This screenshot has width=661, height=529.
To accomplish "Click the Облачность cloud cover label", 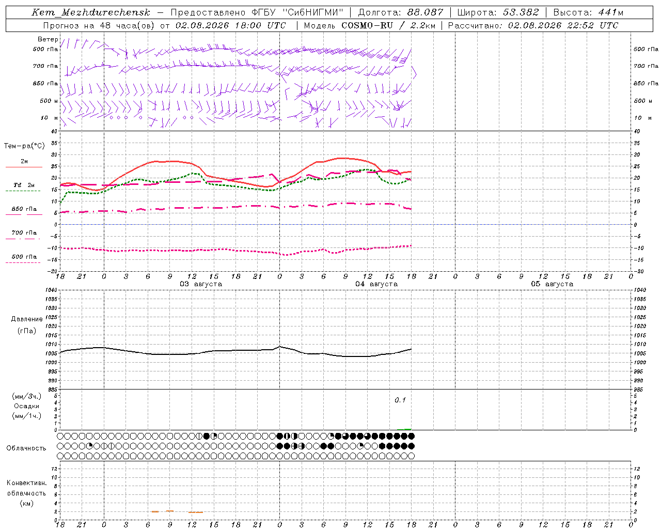I will [x=26, y=448].
